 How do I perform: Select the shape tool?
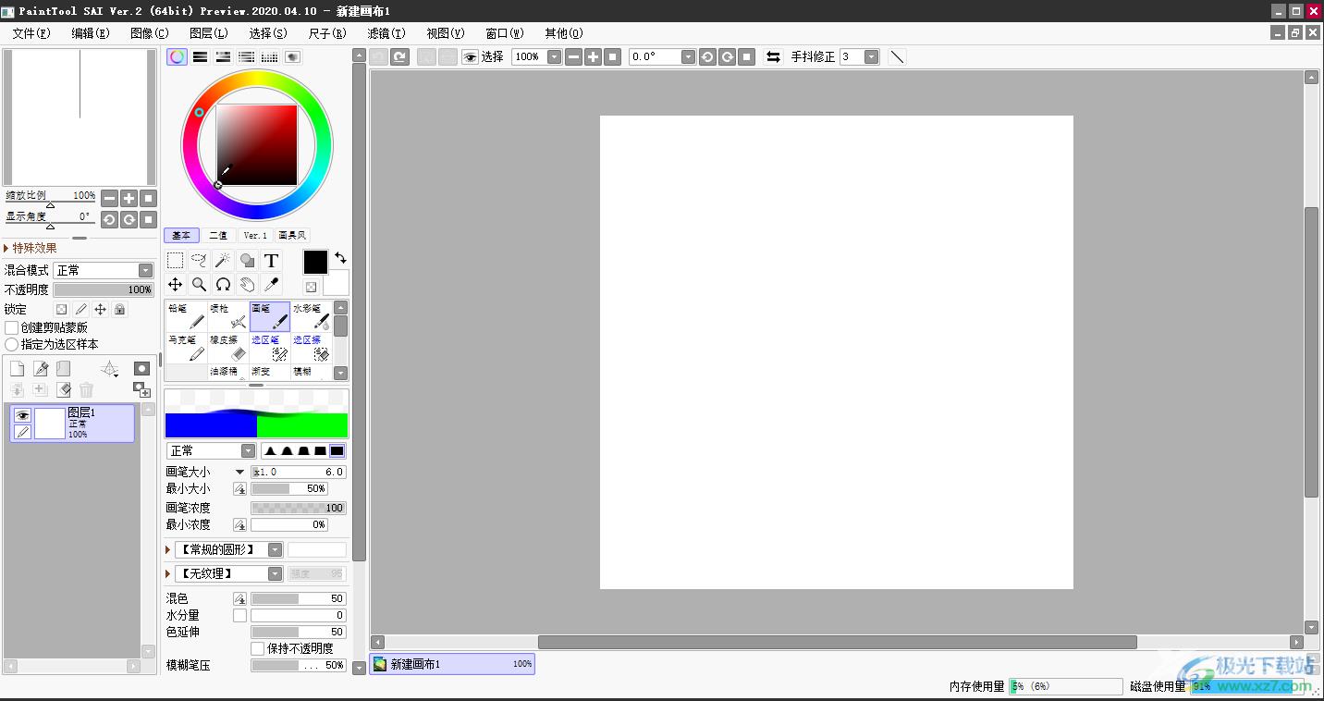247,261
